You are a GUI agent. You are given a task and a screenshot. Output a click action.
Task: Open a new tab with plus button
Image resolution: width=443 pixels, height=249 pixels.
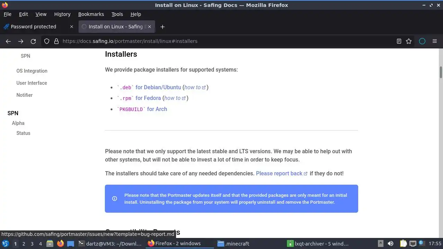[x=162, y=27]
